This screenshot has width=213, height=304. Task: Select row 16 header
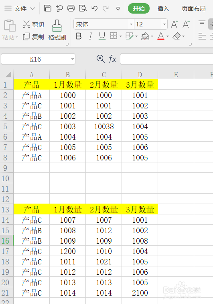6,241
